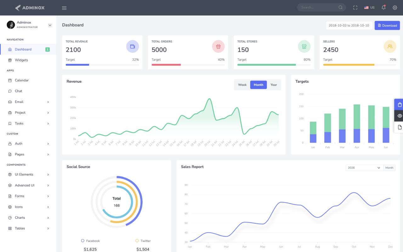Click the Dashboard home icon in sidebar
The height and width of the screenshot is (252, 403).
(10, 49)
